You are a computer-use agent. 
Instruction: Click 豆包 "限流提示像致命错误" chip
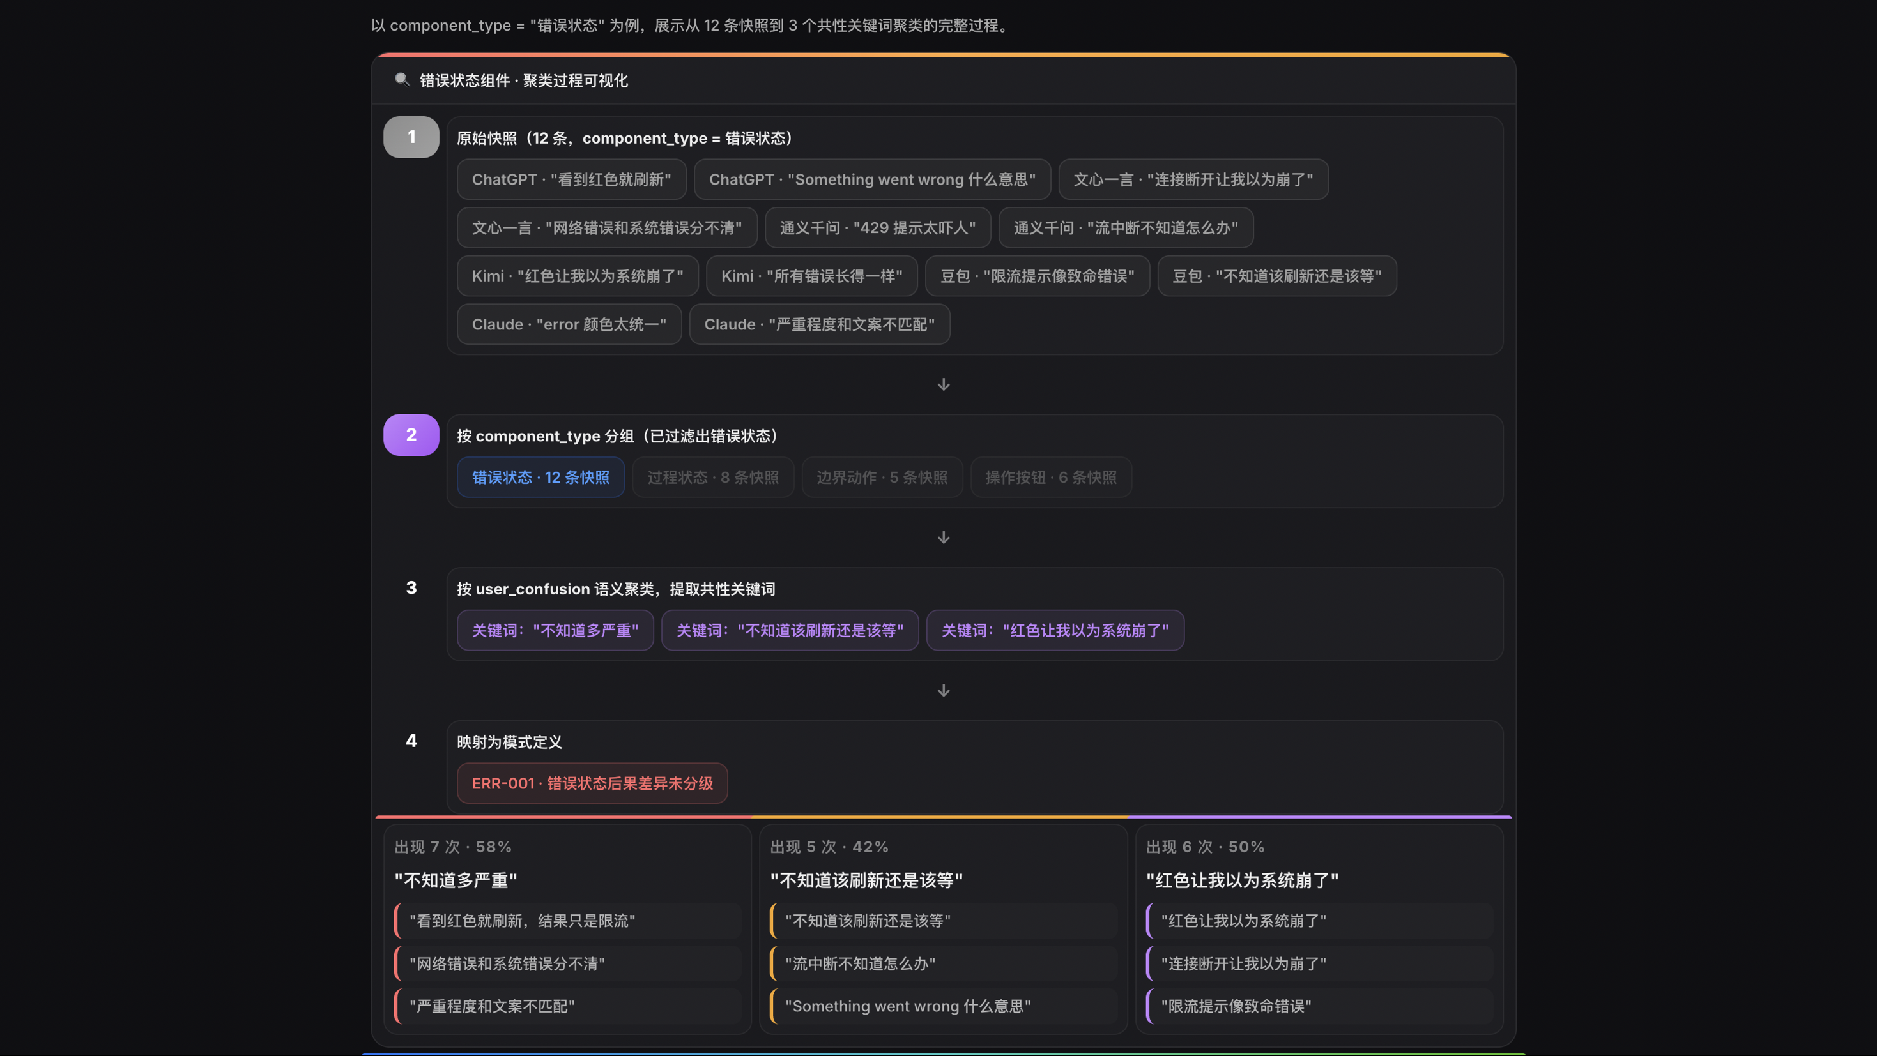[1038, 276]
